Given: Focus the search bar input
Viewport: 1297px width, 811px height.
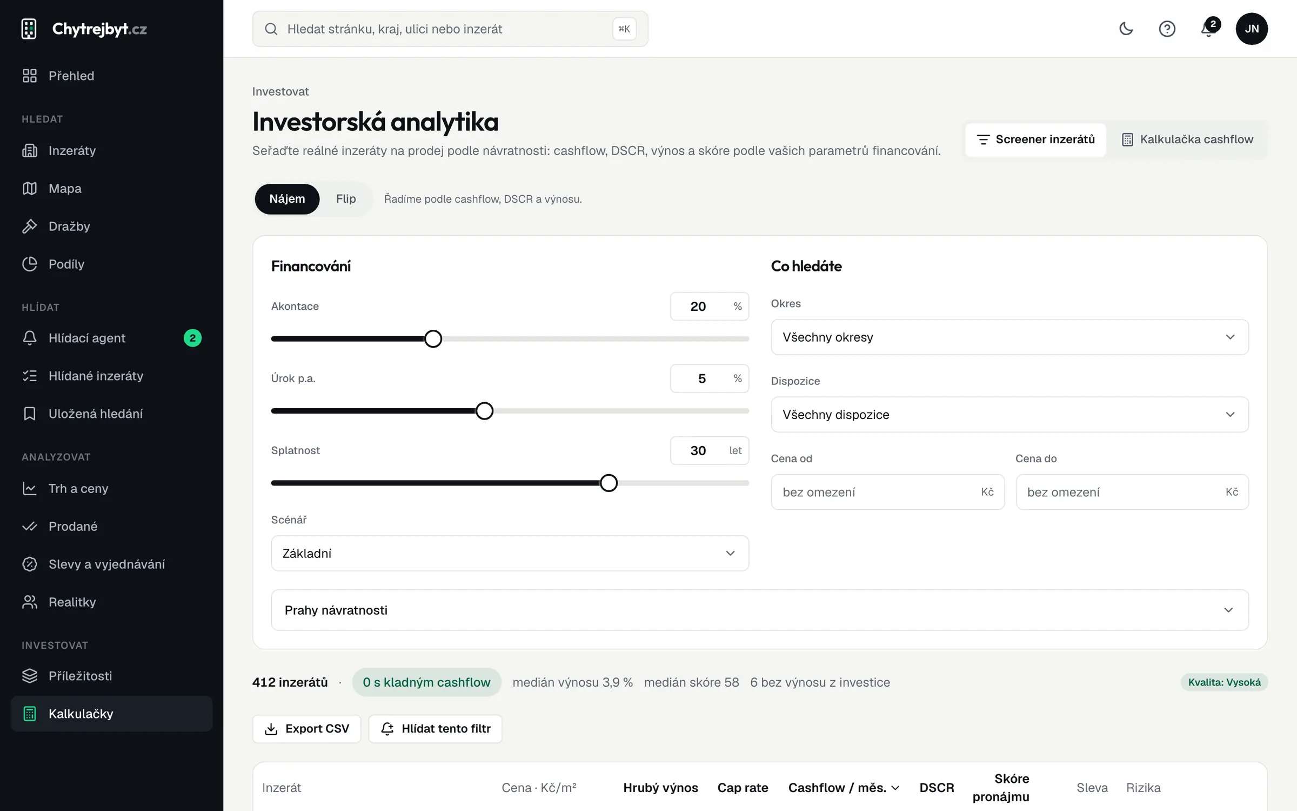Looking at the screenshot, I should [450, 29].
